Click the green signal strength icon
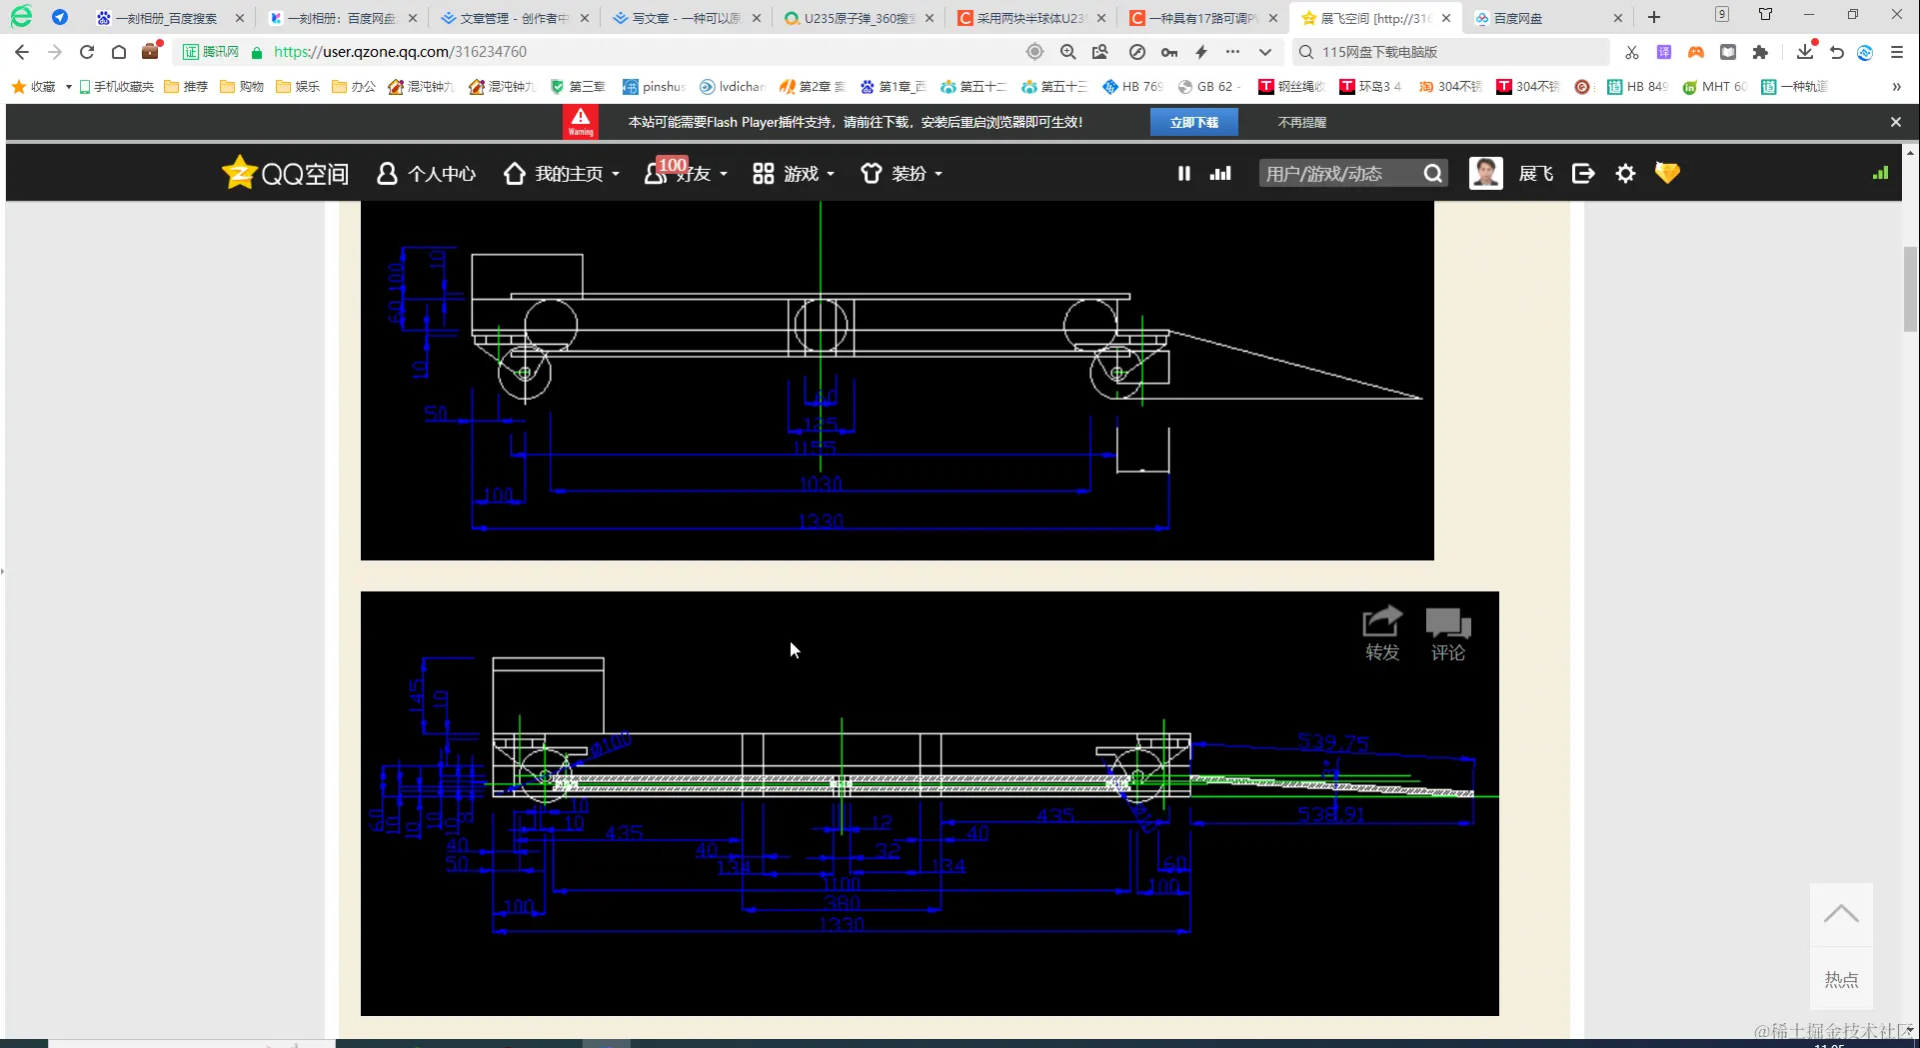1920x1048 pixels. point(1880,173)
